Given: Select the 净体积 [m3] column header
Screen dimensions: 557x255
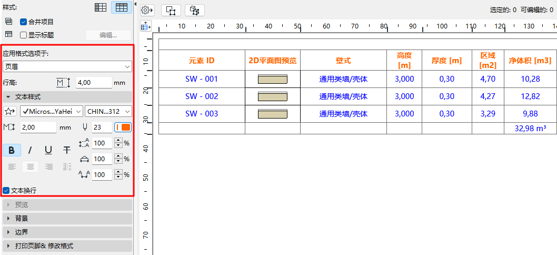Looking at the screenshot, I should tap(530, 61).
